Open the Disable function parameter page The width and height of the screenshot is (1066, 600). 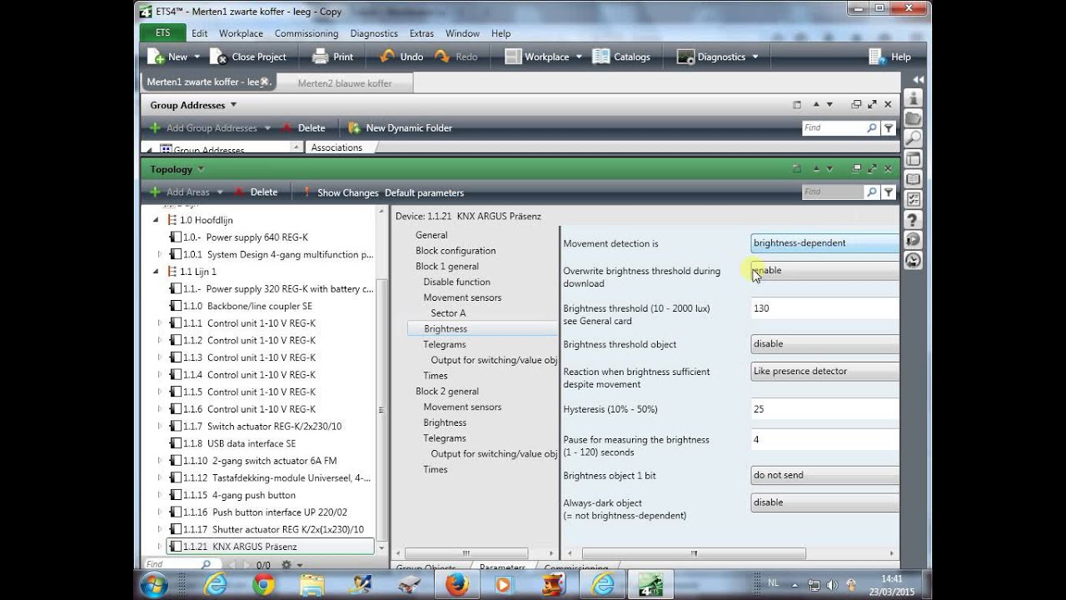pos(456,282)
